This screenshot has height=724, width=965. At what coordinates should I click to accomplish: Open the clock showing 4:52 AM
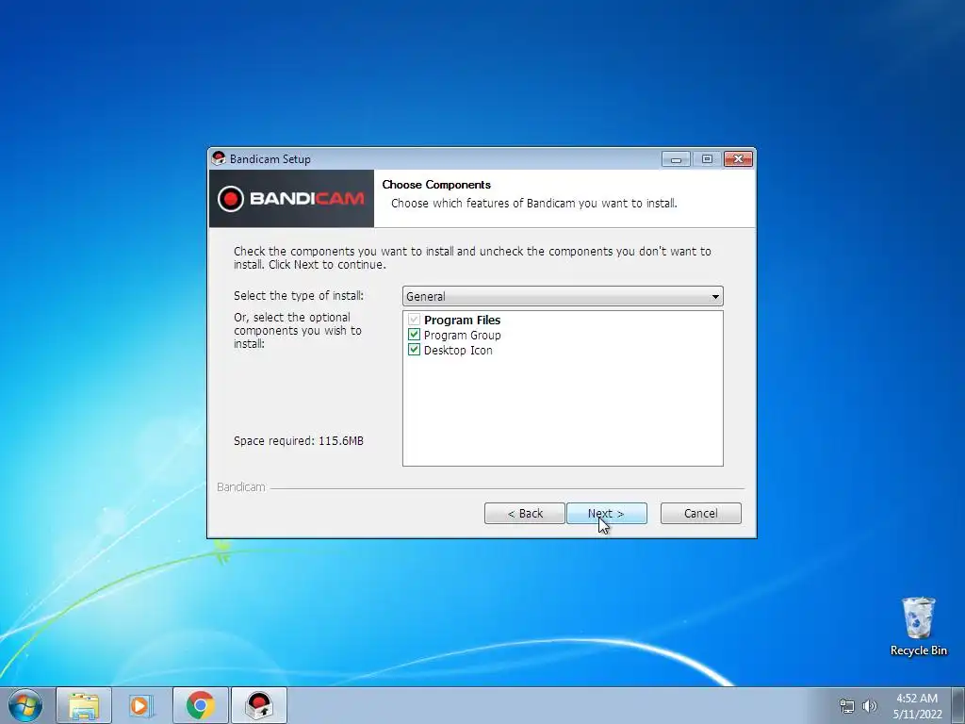[917, 706]
